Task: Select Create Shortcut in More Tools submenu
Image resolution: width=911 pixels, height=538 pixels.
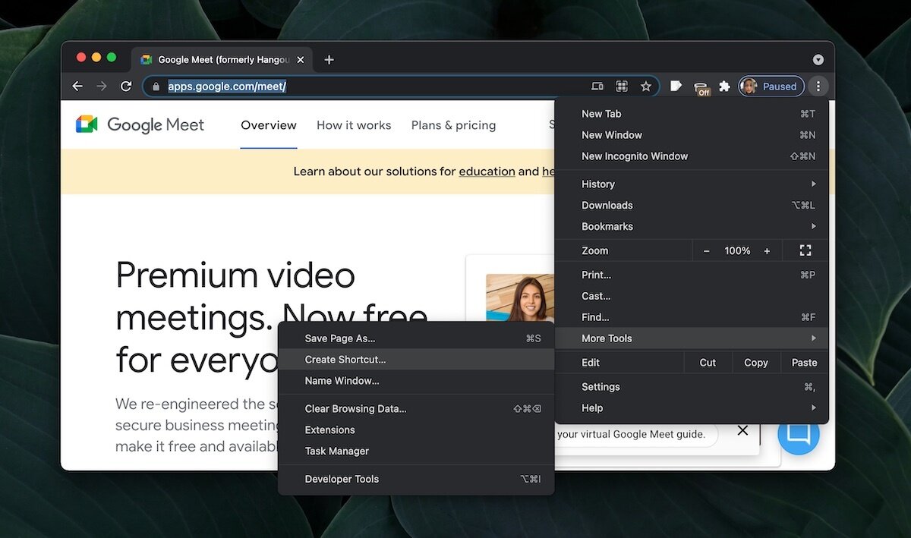Action: 345,359
